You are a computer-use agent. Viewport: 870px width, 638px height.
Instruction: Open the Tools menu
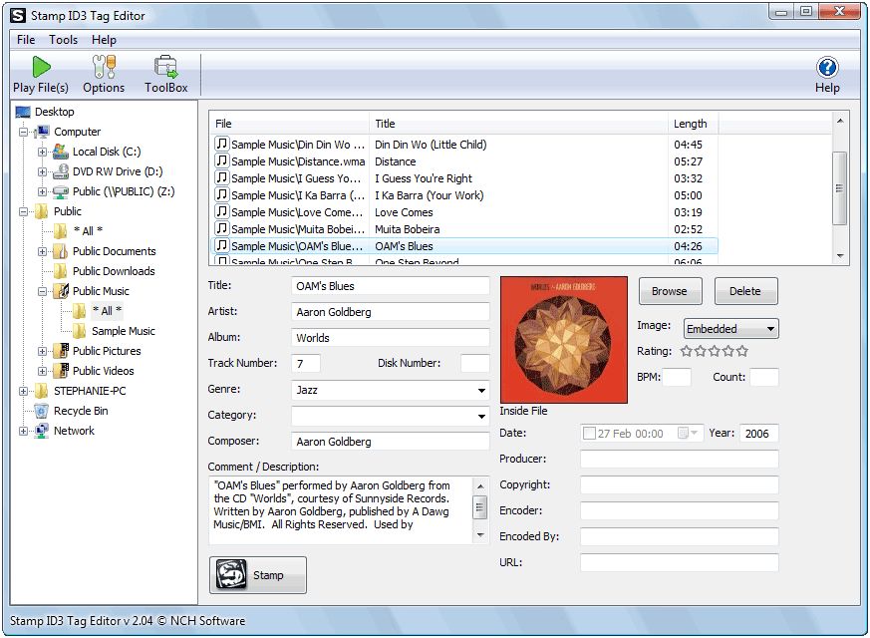[x=63, y=40]
